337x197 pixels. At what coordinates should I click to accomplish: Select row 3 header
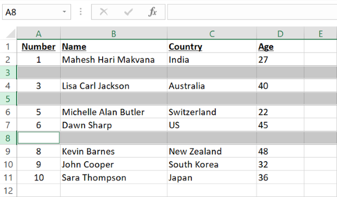[x=8, y=73]
